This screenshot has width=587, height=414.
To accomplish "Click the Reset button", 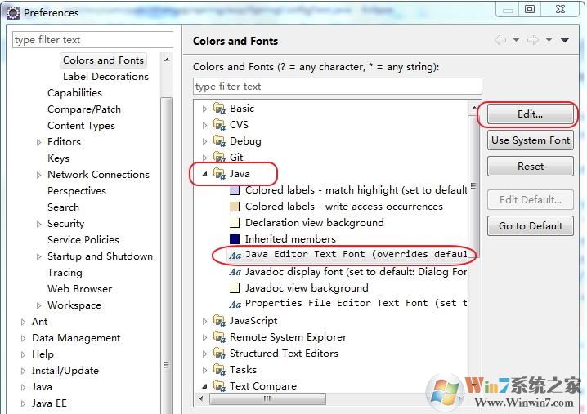I will (x=530, y=166).
